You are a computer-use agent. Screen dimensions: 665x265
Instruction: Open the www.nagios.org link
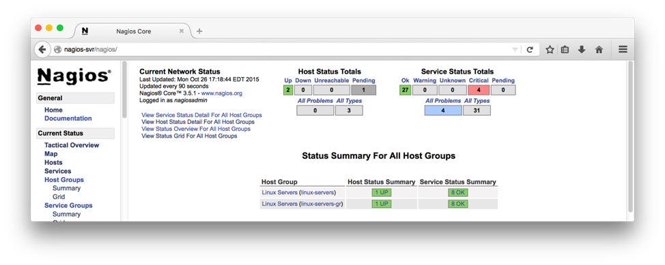pyautogui.click(x=222, y=93)
